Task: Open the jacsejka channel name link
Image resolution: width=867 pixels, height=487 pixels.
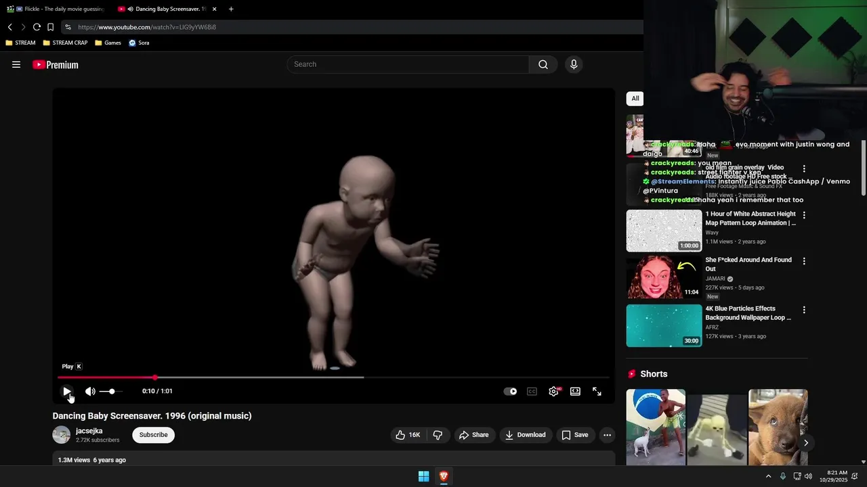Action: [89, 431]
